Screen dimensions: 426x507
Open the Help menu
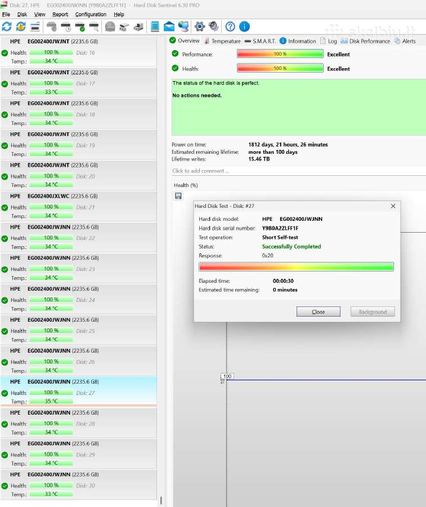pos(119,14)
